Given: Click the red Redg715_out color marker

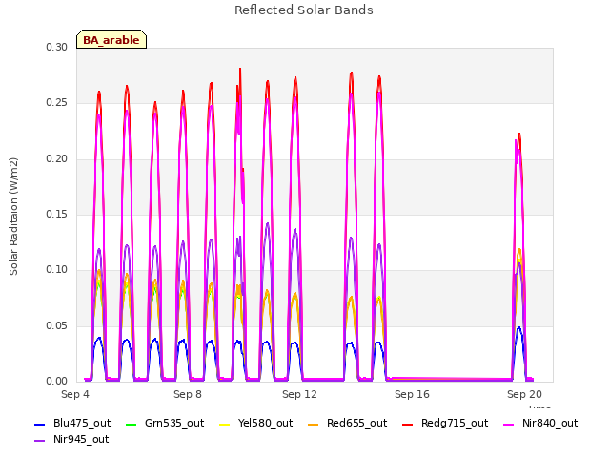Looking at the screenshot, I should point(408,424).
